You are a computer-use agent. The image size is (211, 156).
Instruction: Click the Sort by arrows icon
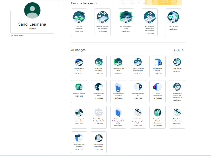[183, 50]
